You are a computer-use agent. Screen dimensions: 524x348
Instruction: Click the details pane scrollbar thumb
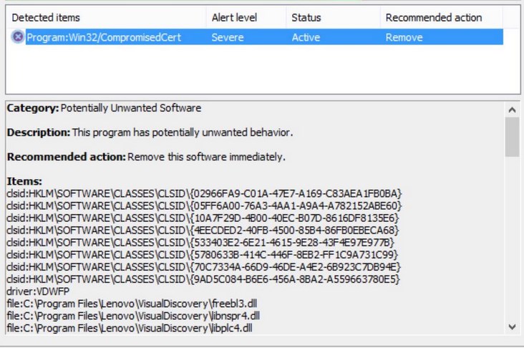click(512, 137)
